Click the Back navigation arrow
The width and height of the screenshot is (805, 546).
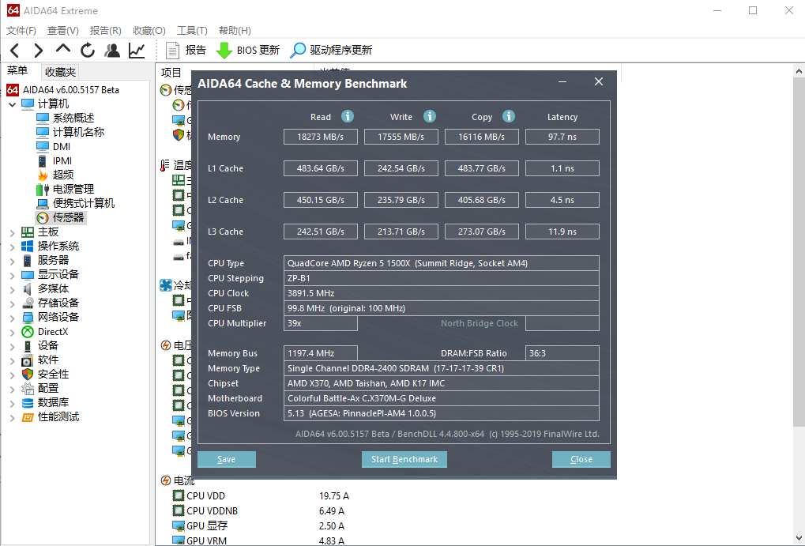pos(15,51)
